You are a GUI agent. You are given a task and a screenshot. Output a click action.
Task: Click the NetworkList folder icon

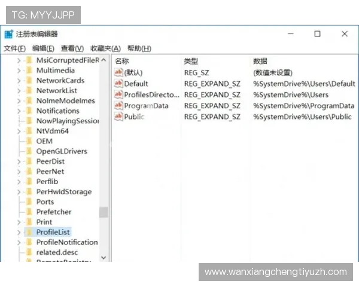click(29, 90)
